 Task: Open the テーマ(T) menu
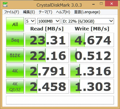coord(45,12)
